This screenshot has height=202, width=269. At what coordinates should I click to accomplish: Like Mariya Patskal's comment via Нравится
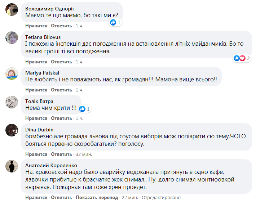coord(36,90)
